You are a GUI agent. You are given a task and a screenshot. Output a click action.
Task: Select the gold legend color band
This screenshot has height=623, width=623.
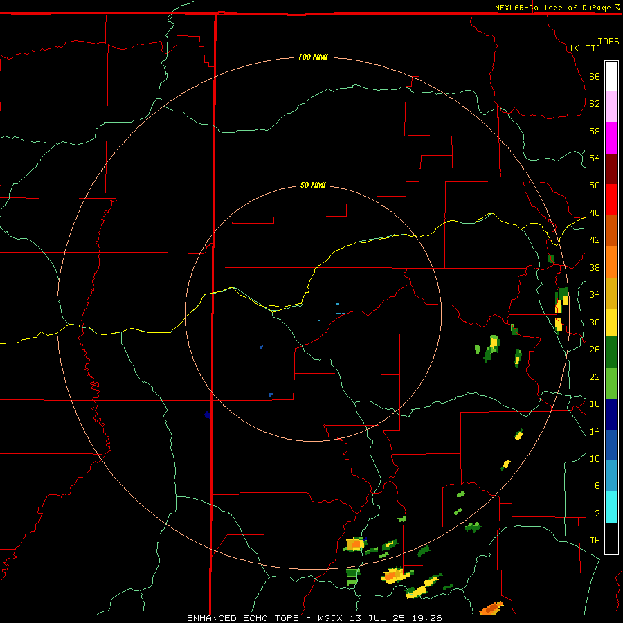click(x=611, y=293)
